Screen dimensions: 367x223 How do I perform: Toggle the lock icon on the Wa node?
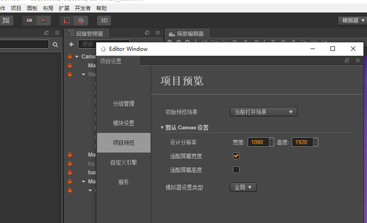[x=70, y=74]
